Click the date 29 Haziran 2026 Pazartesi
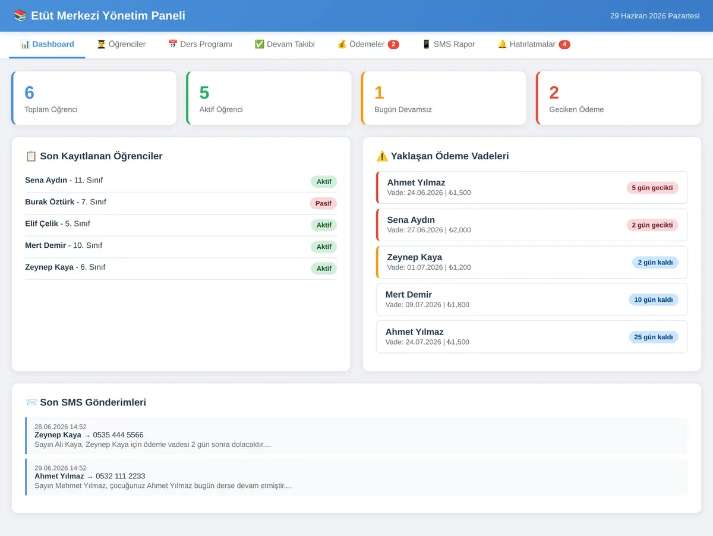Image resolution: width=713 pixels, height=536 pixels. click(655, 16)
